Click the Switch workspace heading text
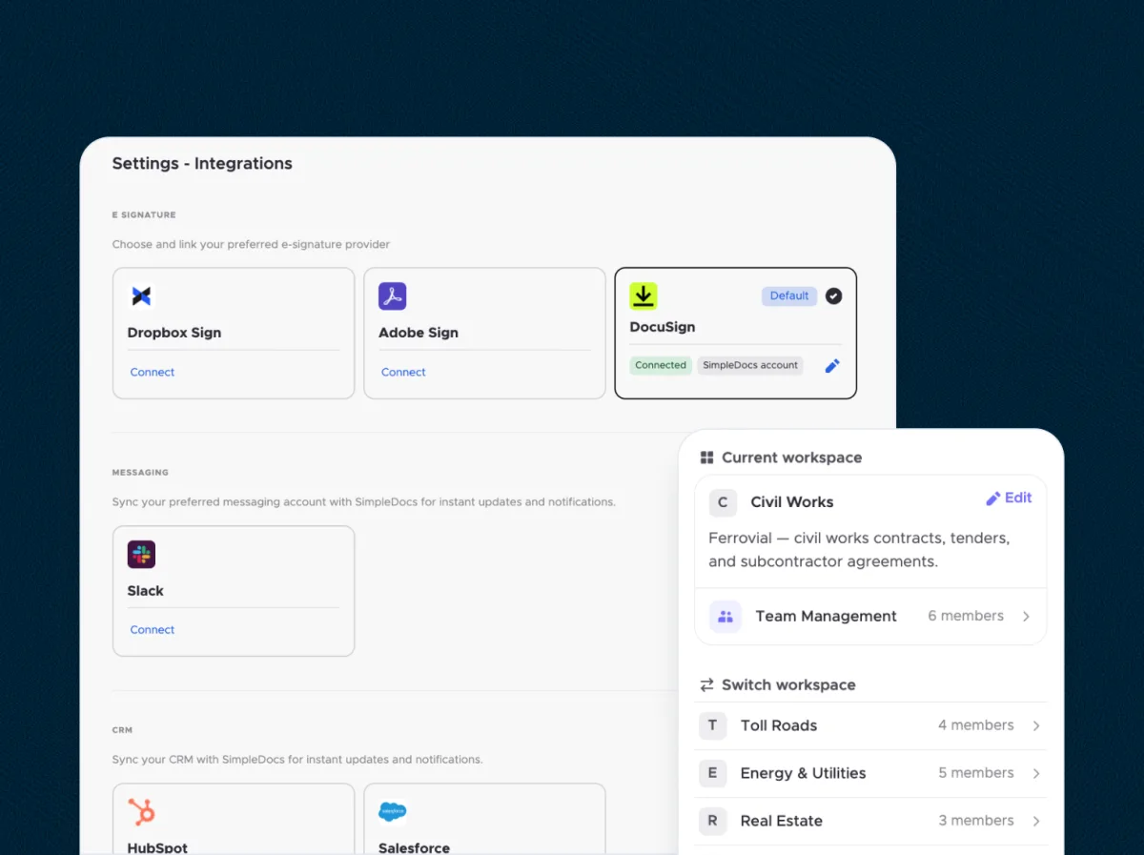The width and height of the screenshot is (1144, 855). click(x=788, y=684)
